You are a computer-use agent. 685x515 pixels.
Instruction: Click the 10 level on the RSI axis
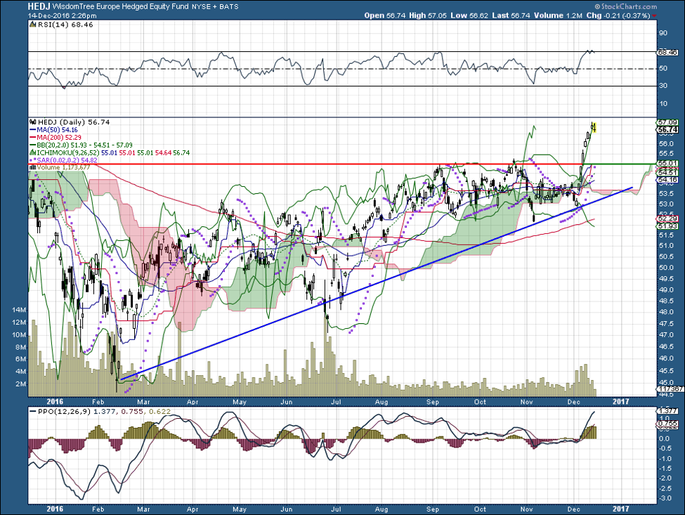[663, 104]
